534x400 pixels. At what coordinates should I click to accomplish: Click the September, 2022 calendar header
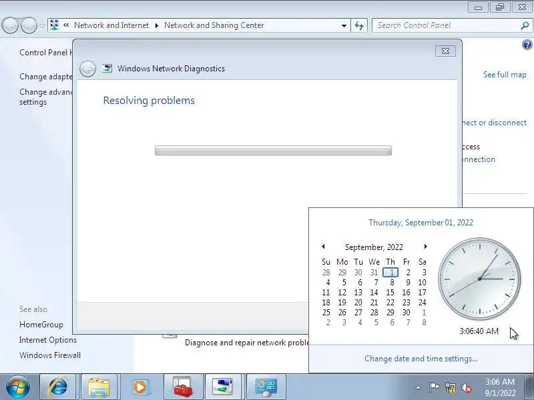point(374,247)
